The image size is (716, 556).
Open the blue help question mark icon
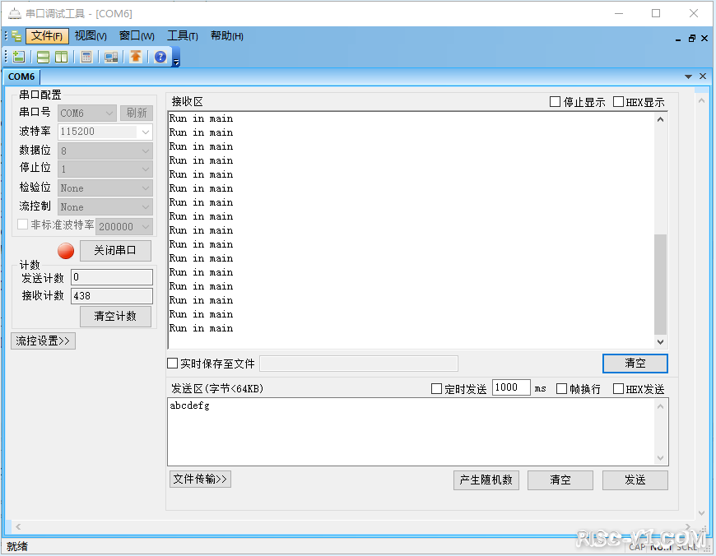tap(160, 57)
